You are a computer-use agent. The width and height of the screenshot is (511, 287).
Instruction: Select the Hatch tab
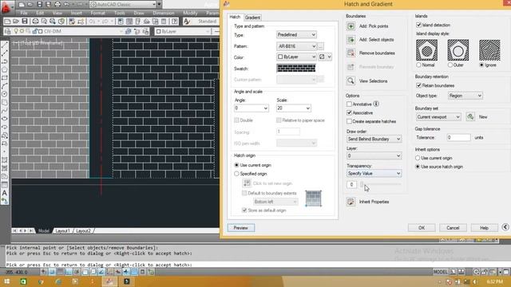(x=235, y=17)
